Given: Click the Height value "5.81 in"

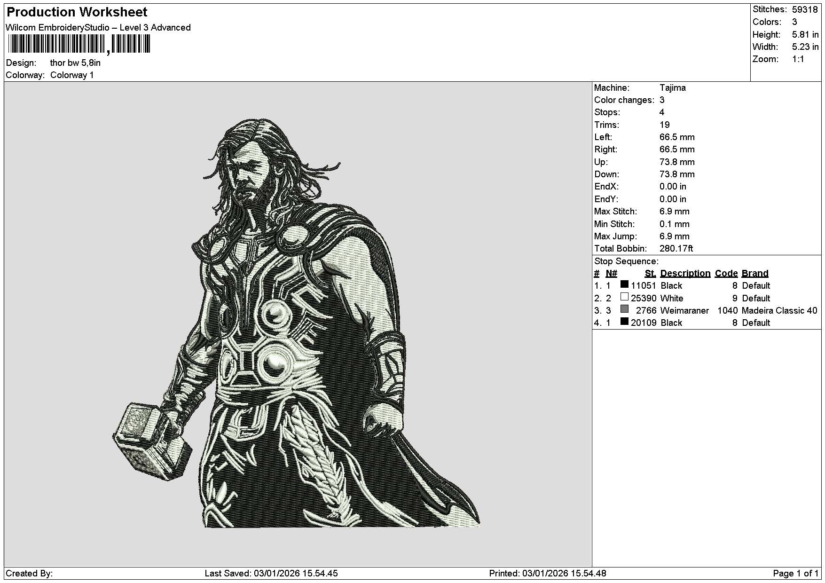Looking at the screenshot, I should tap(805, 34).
